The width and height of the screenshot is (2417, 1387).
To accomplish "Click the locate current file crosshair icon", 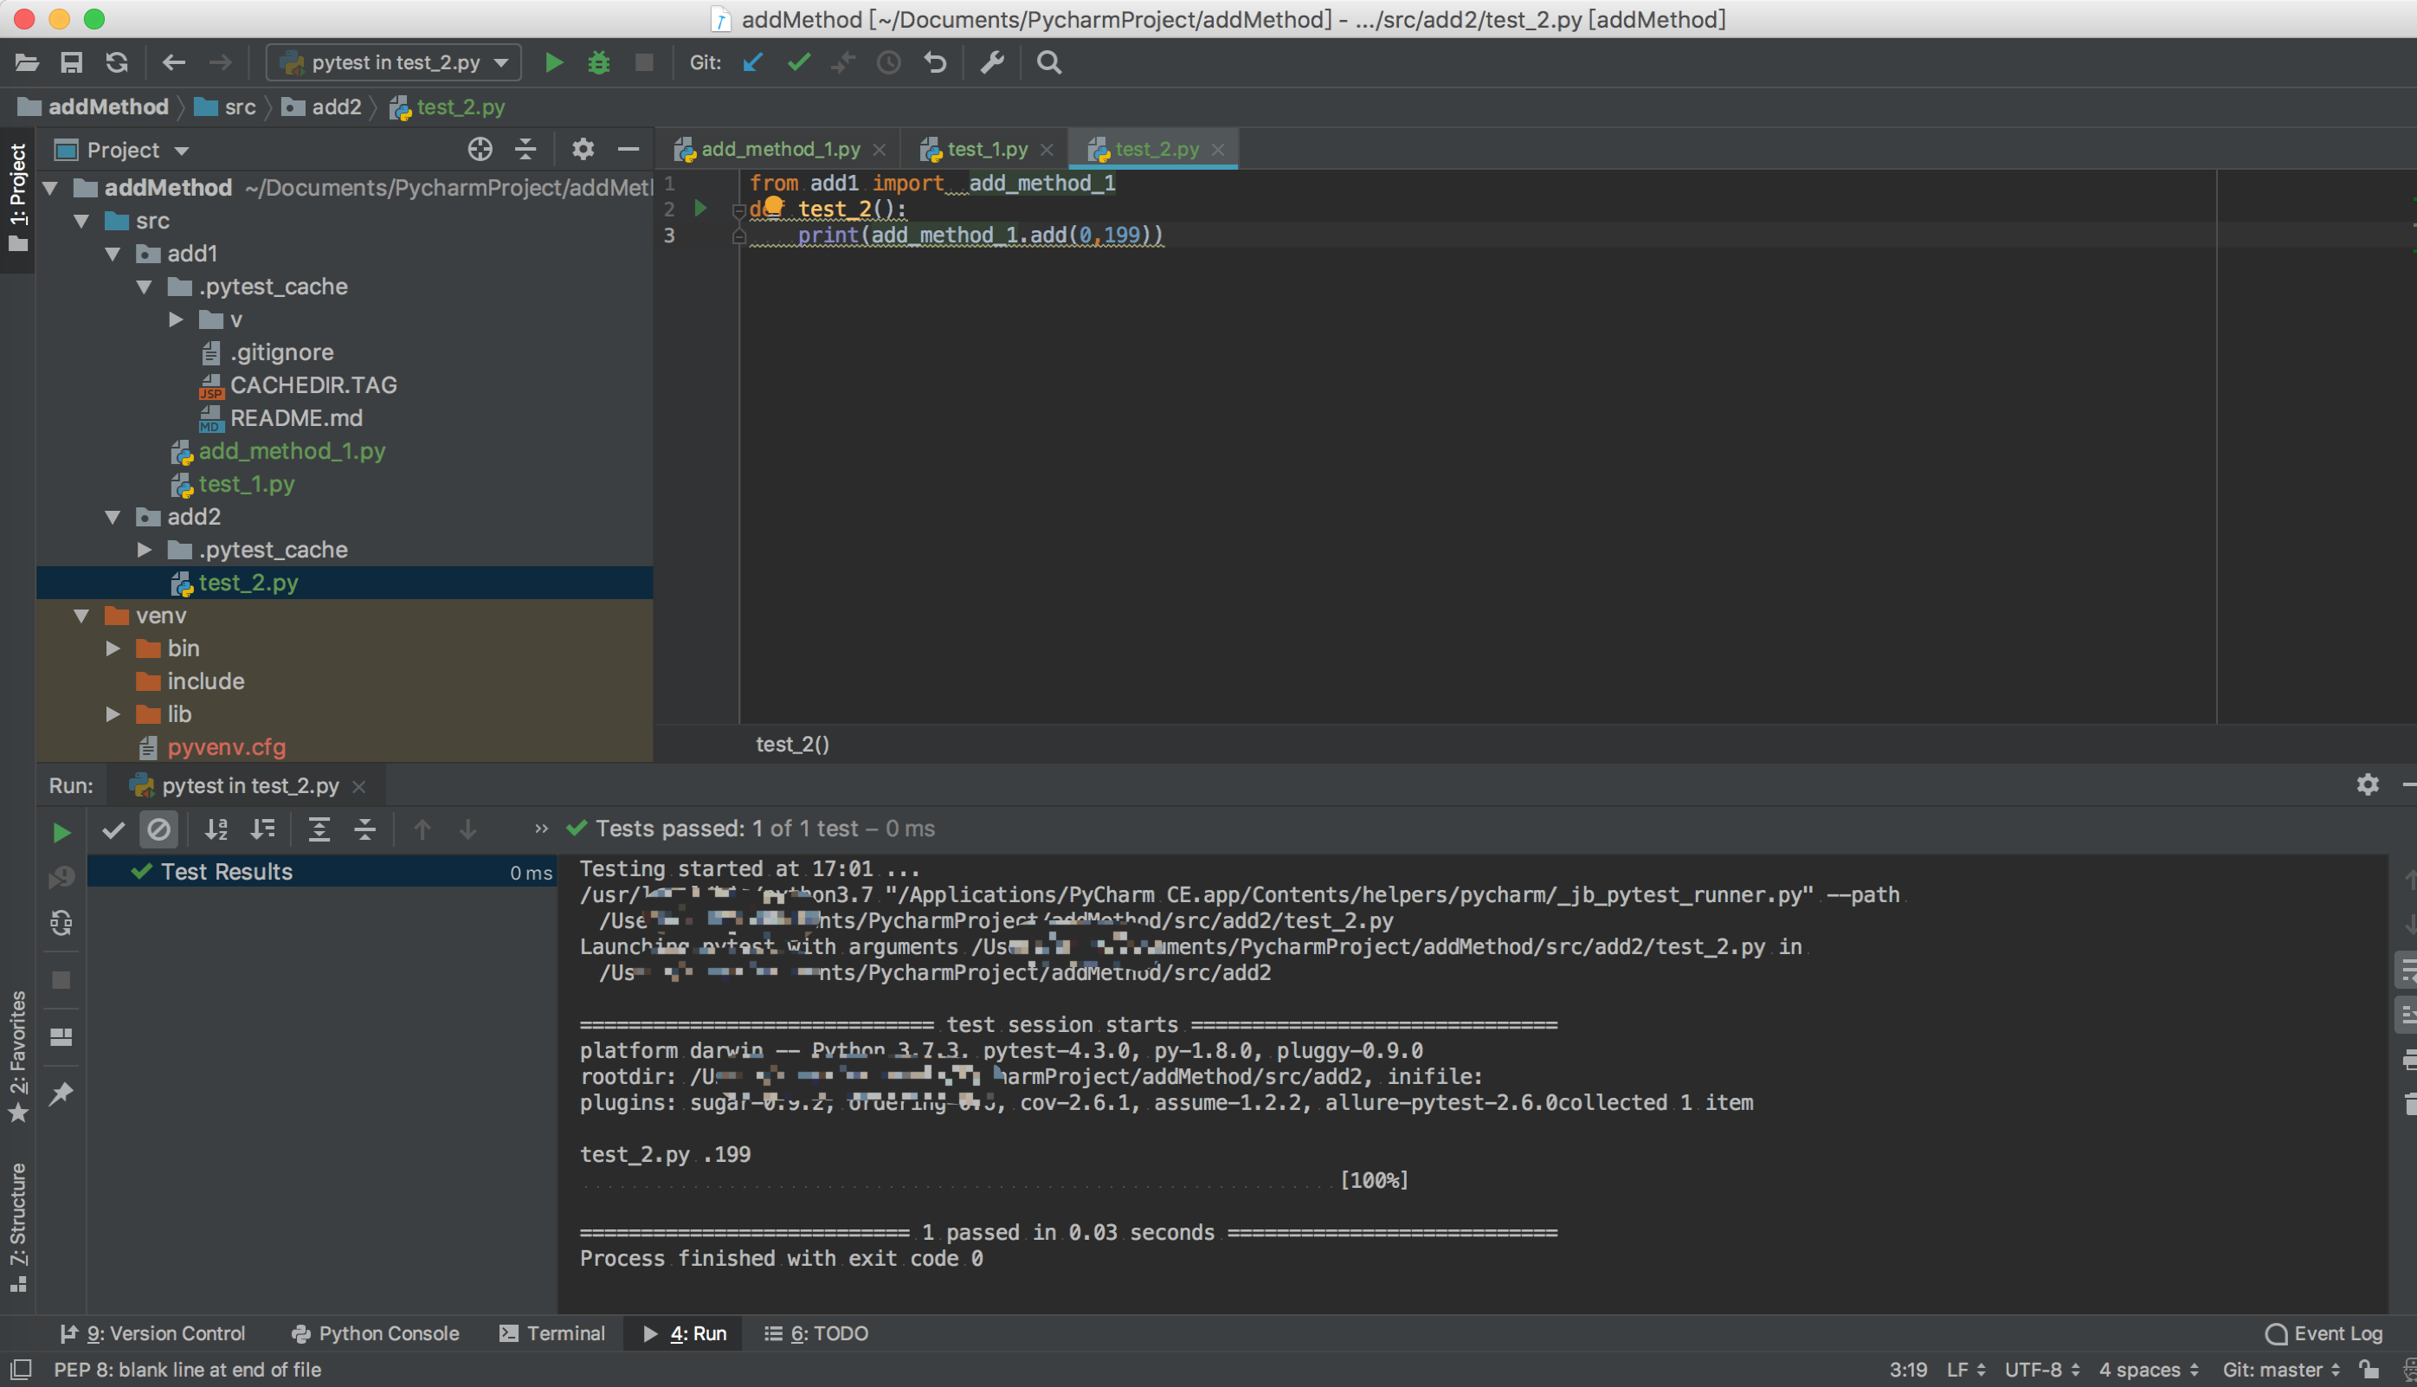I will tap(480, 150).
